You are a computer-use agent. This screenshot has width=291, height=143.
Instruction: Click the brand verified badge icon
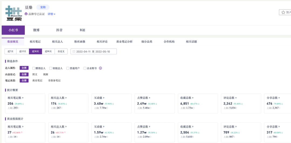coord(26,14)
